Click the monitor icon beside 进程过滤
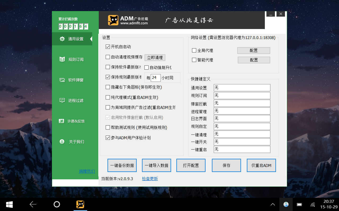This screenshot has height=211, width=339. [x=62, y=100]
